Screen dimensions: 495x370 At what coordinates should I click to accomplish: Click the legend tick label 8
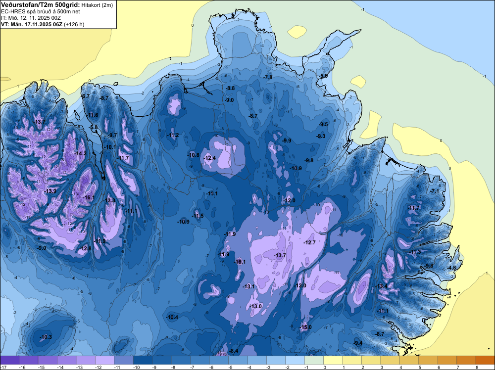click(x=476, y=367)
